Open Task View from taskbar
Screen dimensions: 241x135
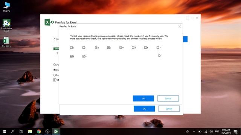21,132
